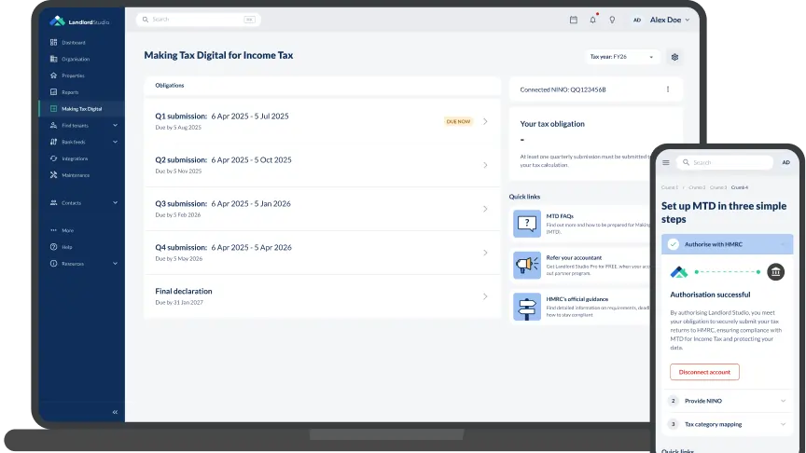Viewport: 806px width, 453px height.
Task: Focus the phone Search field
Action: (724, 162)
